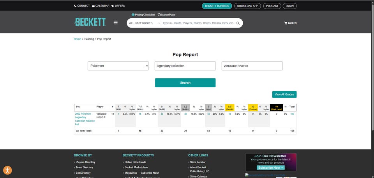This screenshot has height=178, width=374.
Task: Click the Login button
Action: (289, 6)
